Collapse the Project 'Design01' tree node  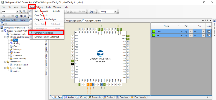(x=2, y=31)
